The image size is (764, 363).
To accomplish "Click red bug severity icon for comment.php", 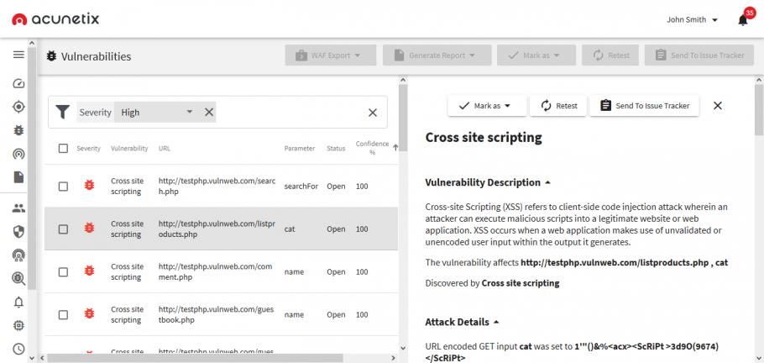I will point(89,271).
